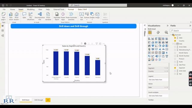
Task: Click the Undo arrow in title bar
Action: 7,5
